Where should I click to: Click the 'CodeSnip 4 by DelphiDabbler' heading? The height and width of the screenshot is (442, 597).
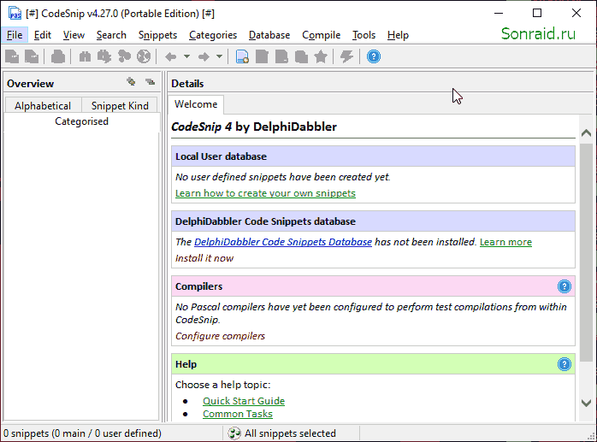click(254, 127)
